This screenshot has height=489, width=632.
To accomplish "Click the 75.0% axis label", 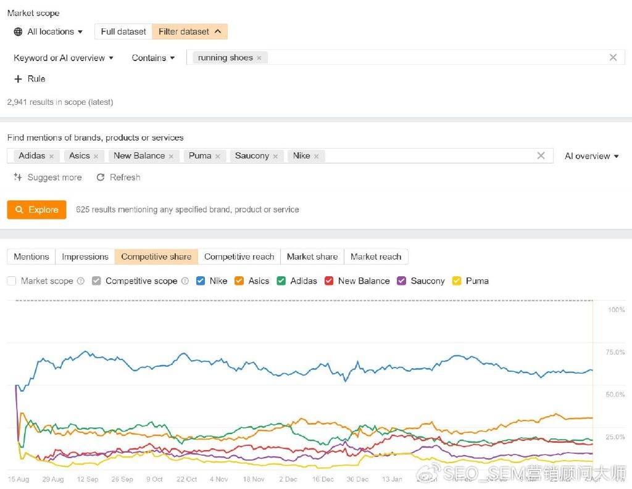I will click(615, 353).
